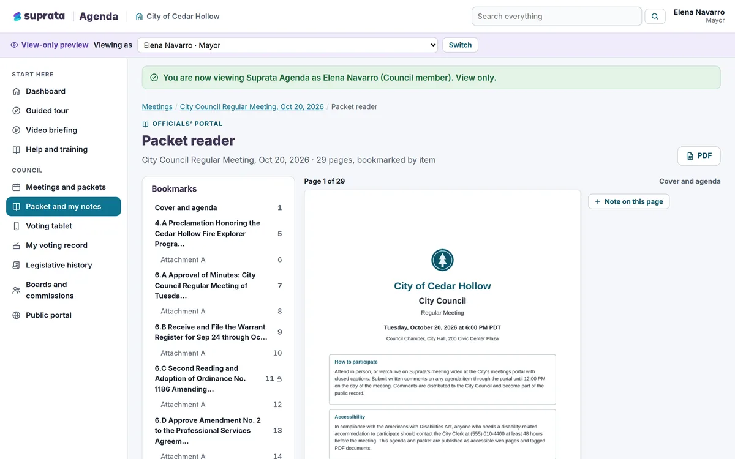Click the Guided tour compass icon
735x459 pixels.
[17, 111]
